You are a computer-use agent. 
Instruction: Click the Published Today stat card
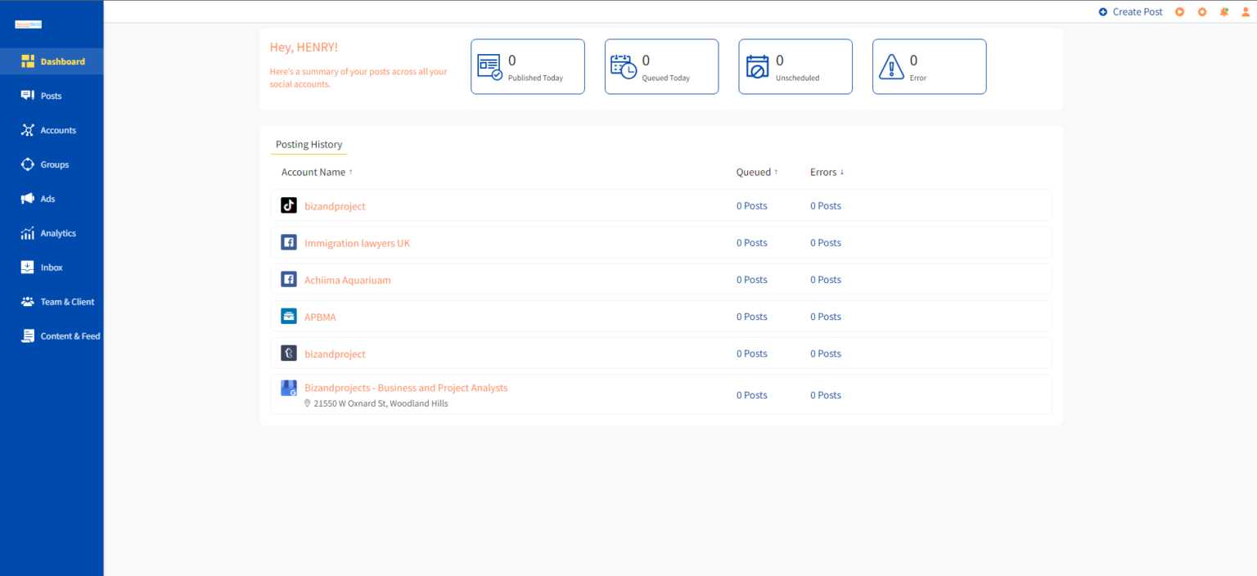pos(527,66)
